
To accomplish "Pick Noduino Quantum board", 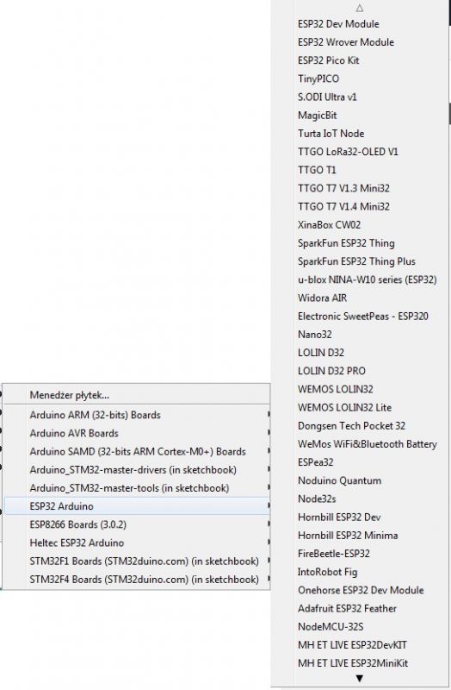I will 360,480.
